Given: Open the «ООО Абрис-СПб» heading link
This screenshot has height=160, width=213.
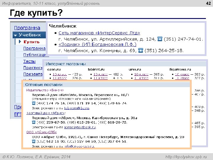Looking at the screenshot, I should 41,132.
